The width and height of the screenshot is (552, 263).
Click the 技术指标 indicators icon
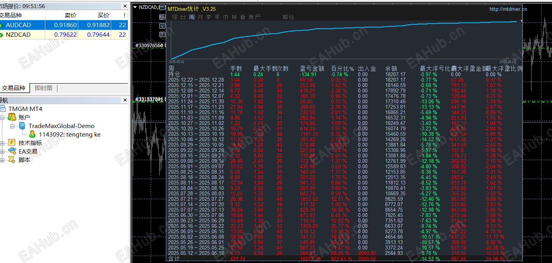tap(12, 143)
